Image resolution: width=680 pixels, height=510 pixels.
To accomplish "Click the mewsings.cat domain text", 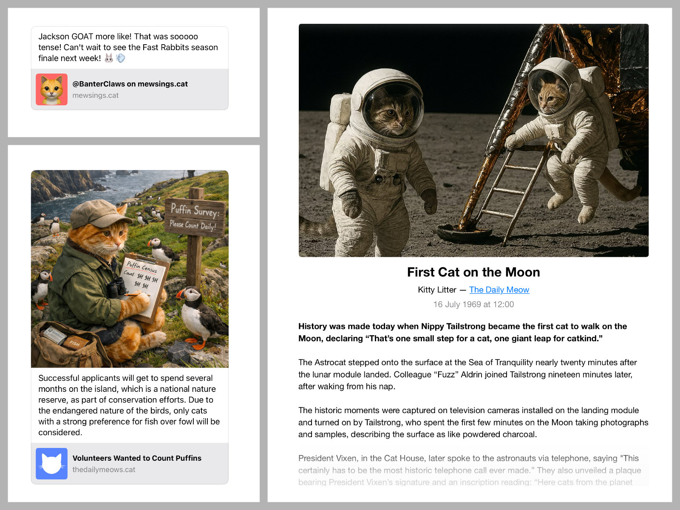I will 96,96.
